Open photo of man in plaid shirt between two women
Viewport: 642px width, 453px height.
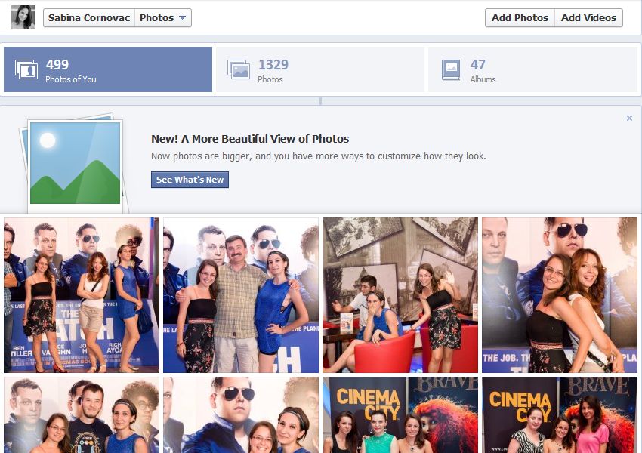241,295
